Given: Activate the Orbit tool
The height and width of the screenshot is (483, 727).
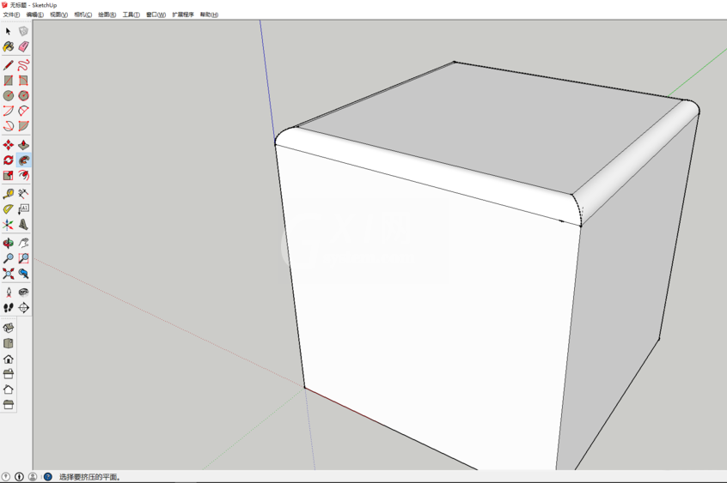Looking at the screenshot, I should coord(9,243).
